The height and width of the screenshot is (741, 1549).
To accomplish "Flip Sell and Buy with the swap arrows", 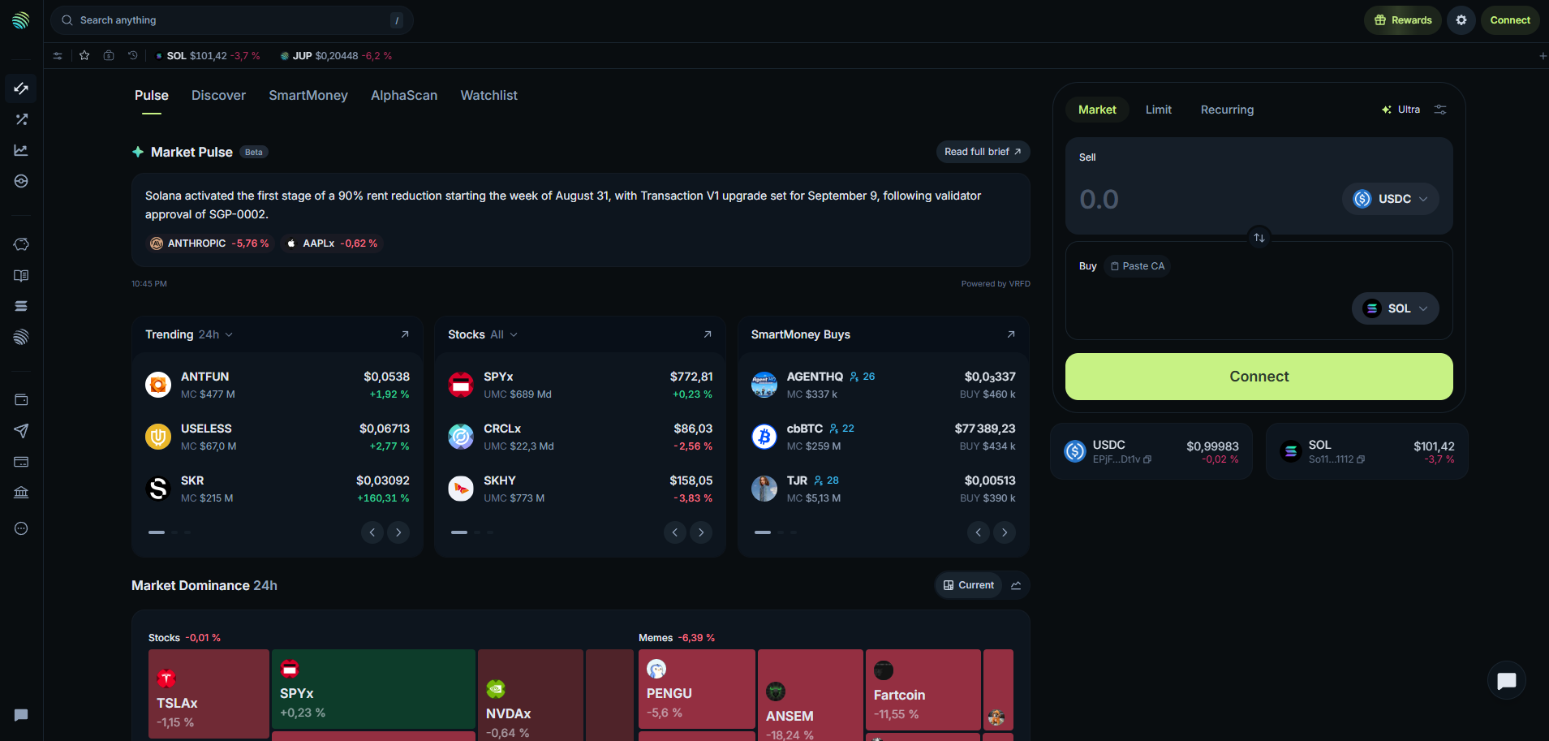I will pyautogui.click(x=1259, y=238).
